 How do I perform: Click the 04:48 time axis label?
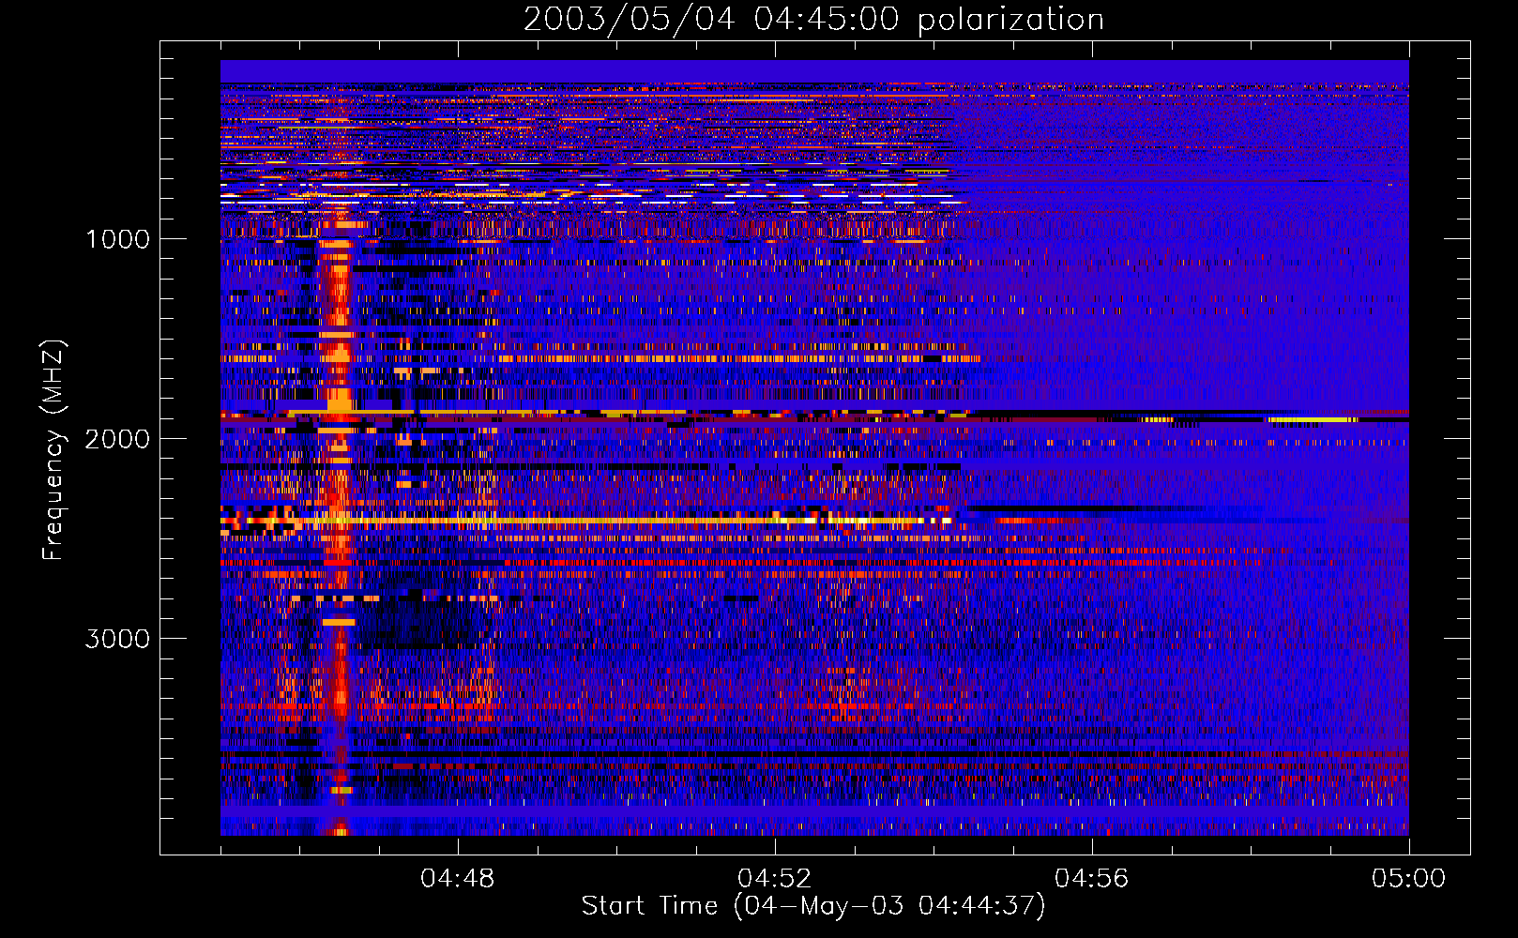[x=457, y=879]
